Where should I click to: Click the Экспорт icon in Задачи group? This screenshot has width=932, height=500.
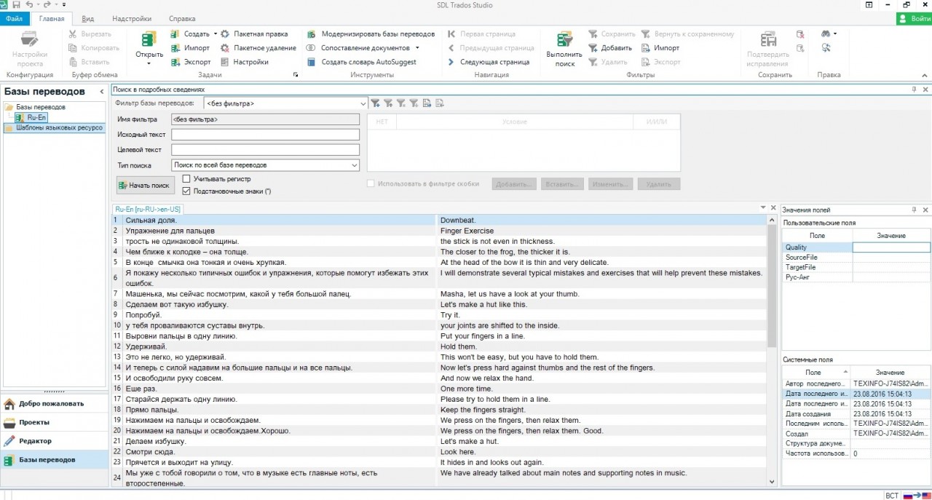(175, 62)
